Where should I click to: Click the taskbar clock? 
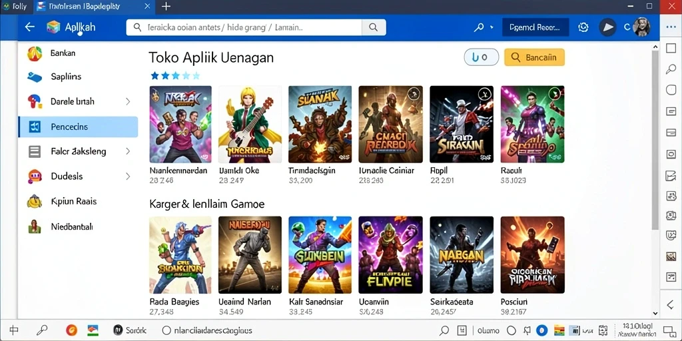636,330
